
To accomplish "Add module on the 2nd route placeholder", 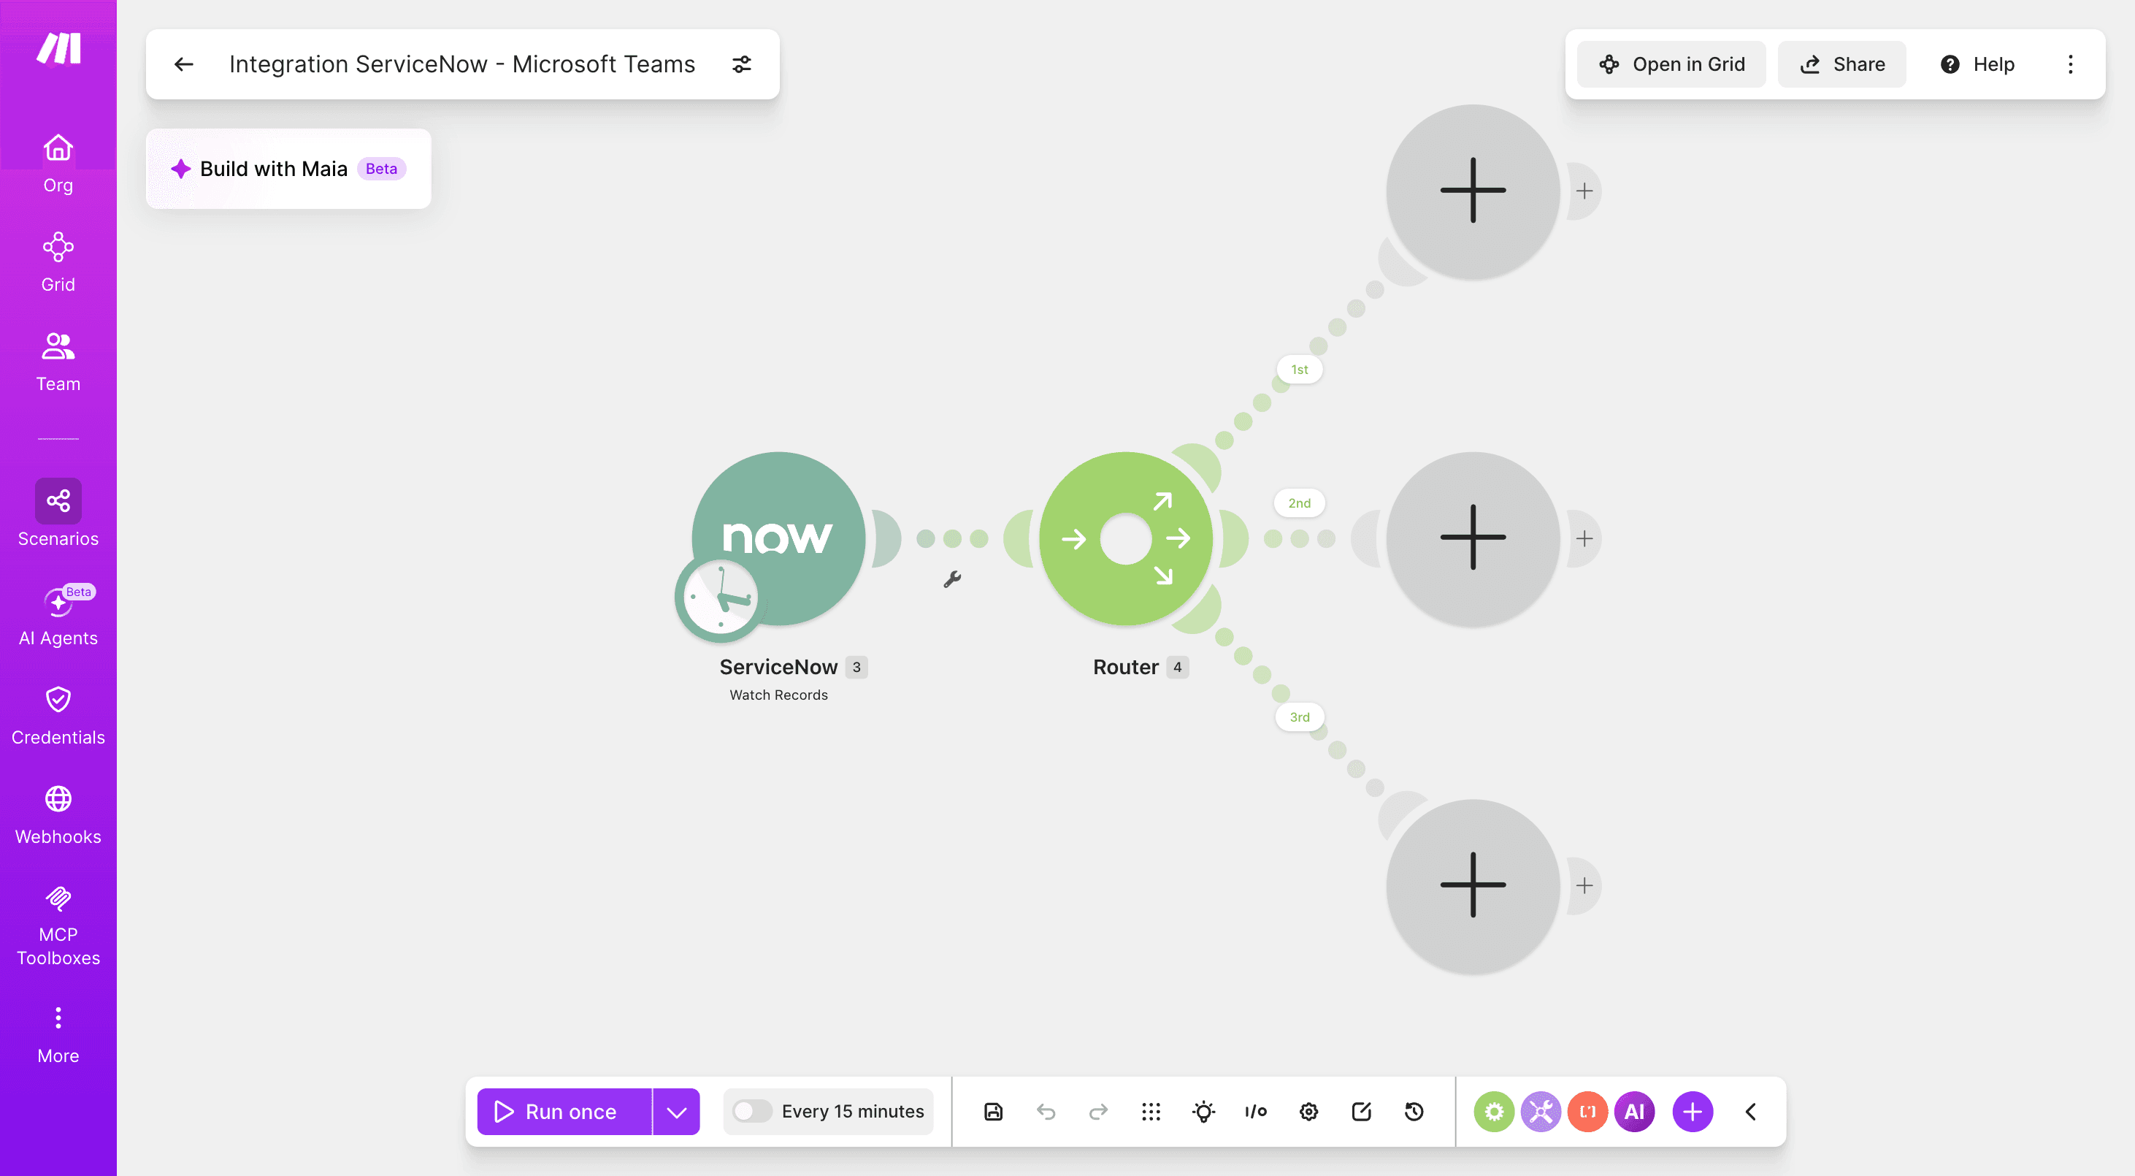I will pos(1473,538).
